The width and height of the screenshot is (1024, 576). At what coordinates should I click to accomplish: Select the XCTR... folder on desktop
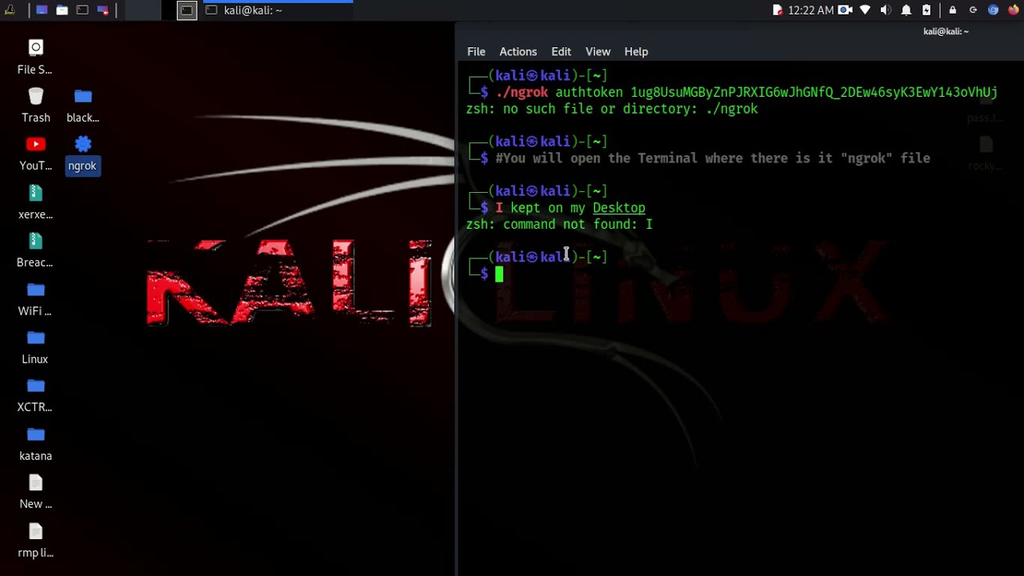pyautogui.click(x=35, y=395)
